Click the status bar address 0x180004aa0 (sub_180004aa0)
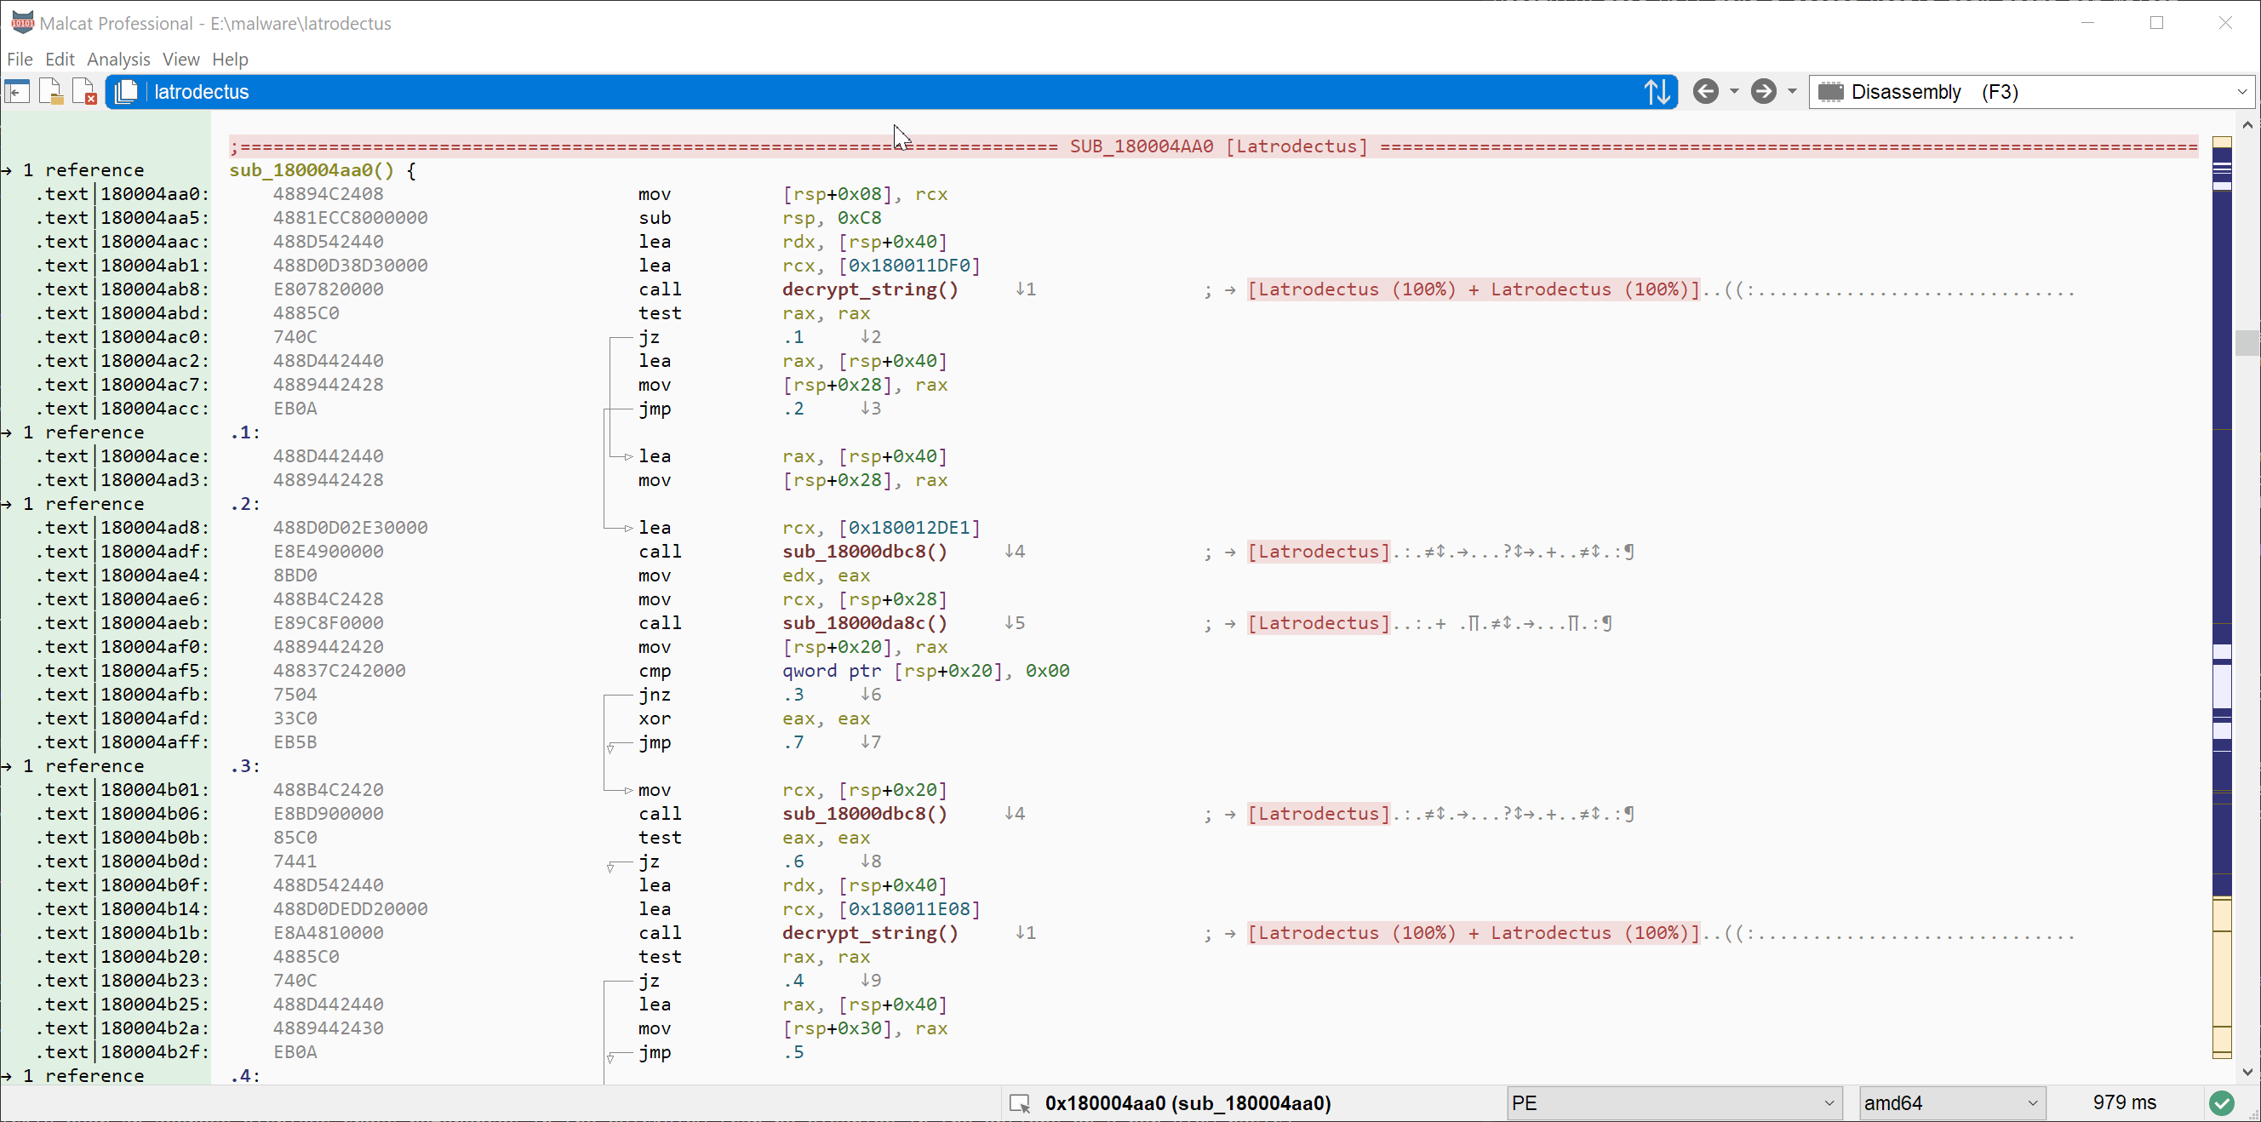Screen dimensions: 2261x1122 tap(1188, 1103)
